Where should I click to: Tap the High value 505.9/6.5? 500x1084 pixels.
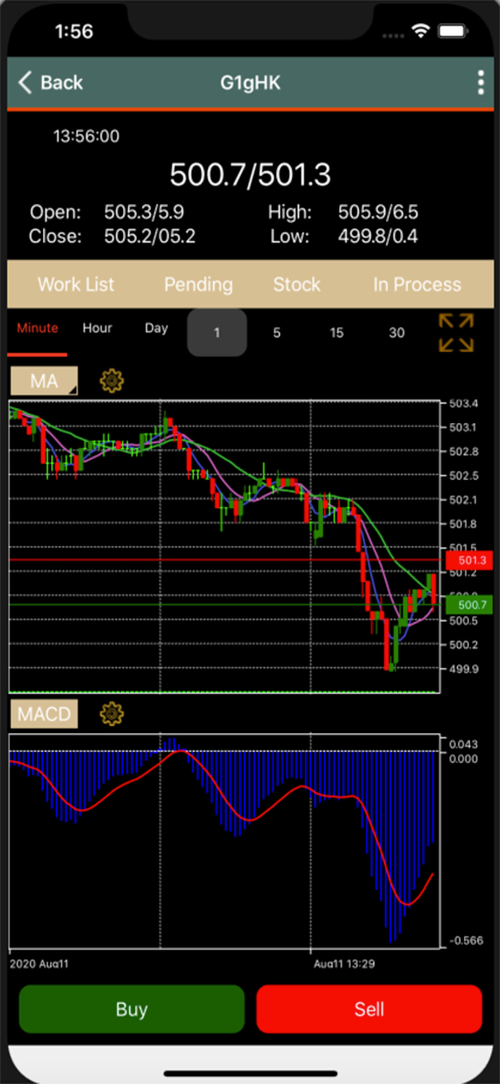[x=378, y=212]
